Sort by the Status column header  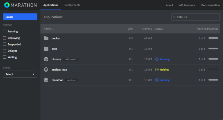(x=159, y=29)
